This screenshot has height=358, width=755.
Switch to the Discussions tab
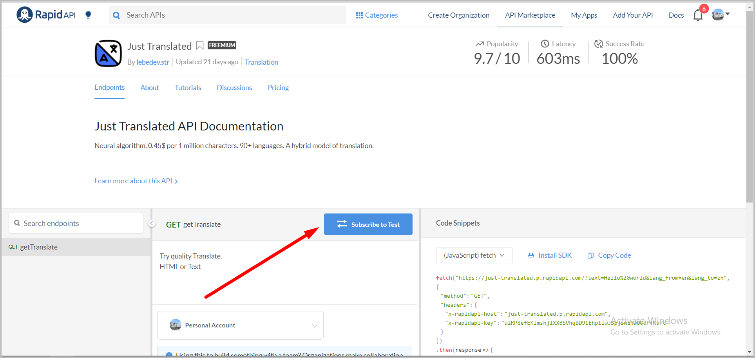point(234,88)
